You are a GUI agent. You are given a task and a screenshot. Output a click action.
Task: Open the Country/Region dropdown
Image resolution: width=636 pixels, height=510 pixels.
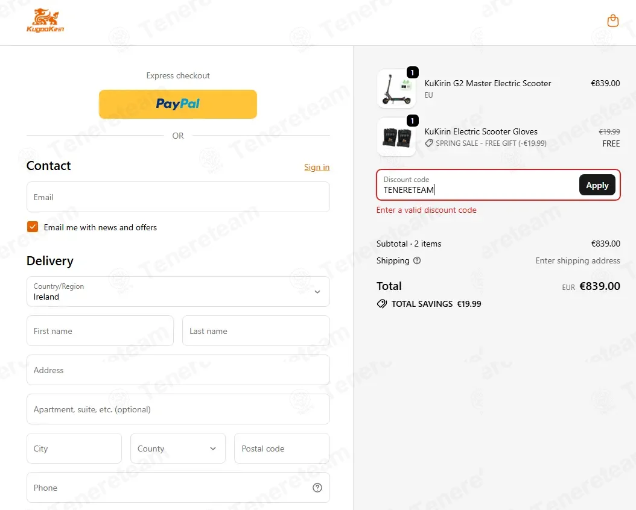click(x=178, y=292)
